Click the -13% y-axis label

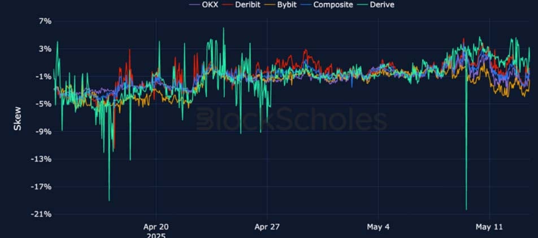point(41,159)
